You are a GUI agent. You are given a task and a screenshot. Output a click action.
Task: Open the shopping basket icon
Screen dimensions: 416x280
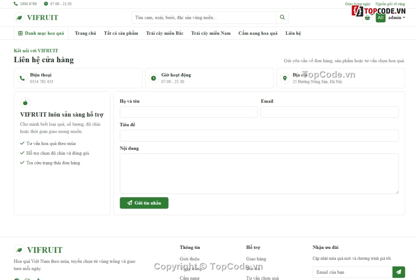click(367, 18)
